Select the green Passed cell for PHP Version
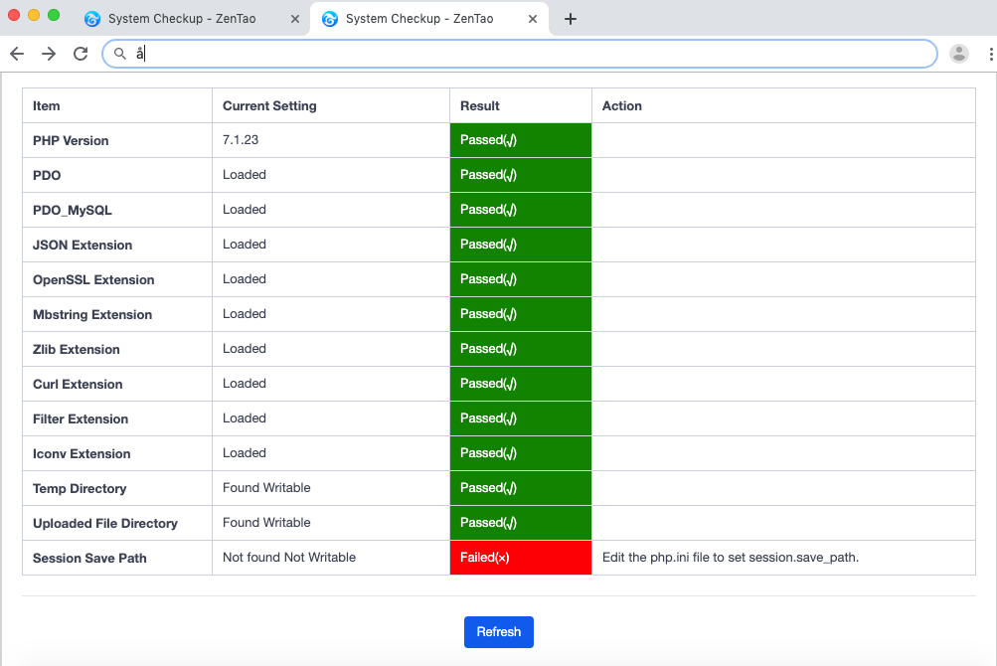997x666 pixels. click(x=520, y=140)
